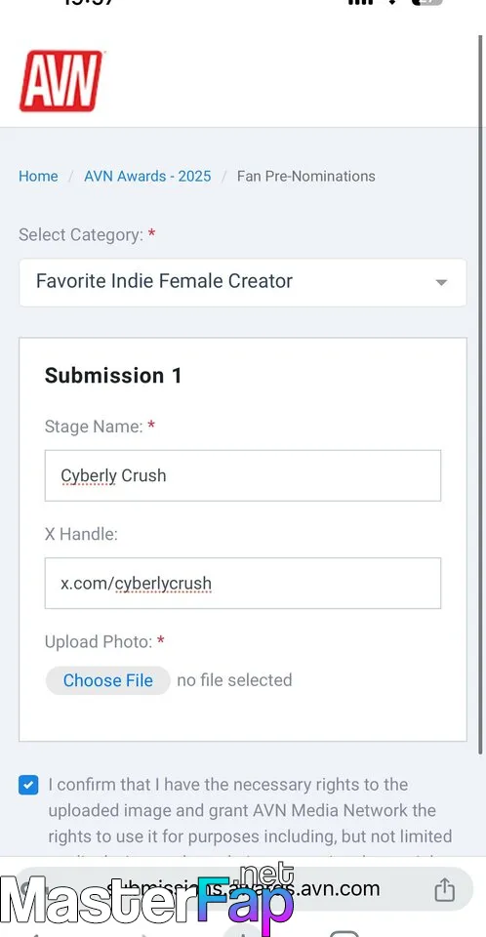Viewport: 486px width, 937px height.
Task: Click the X Handle input field
Action: click(243, 584)
